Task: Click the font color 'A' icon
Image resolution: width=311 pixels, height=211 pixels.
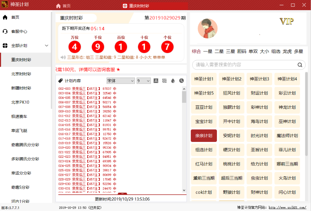Action: pos(156,81)
